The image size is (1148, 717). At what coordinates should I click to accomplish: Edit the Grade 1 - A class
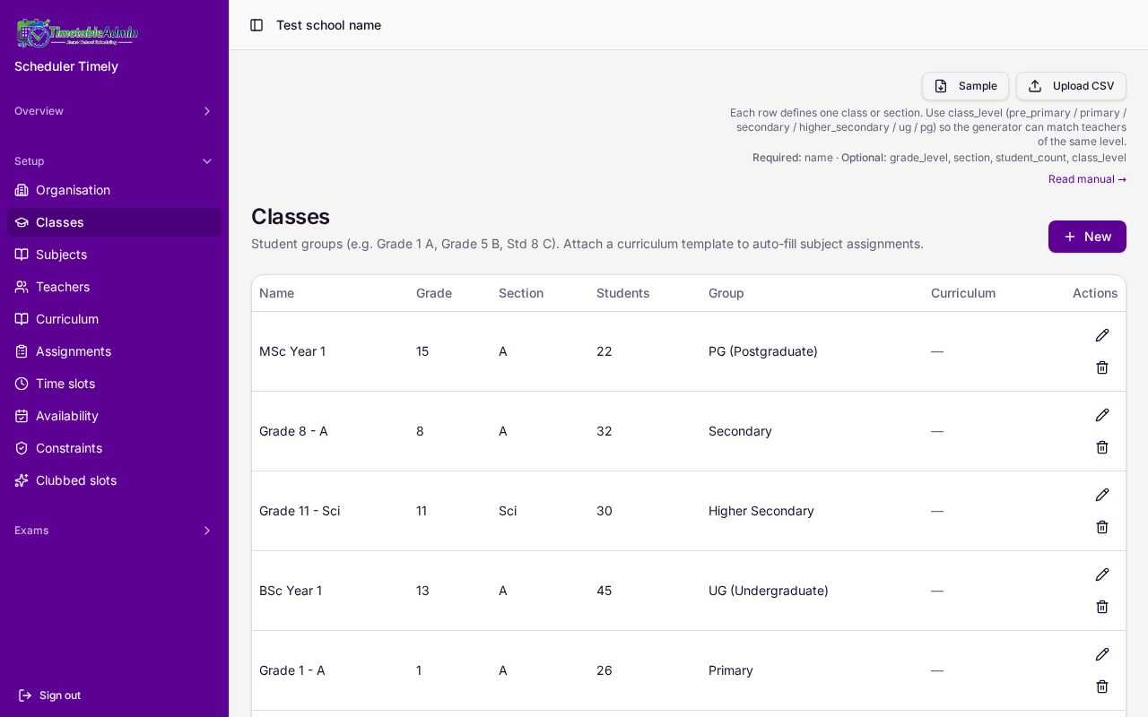click(x=1102, y=654)
